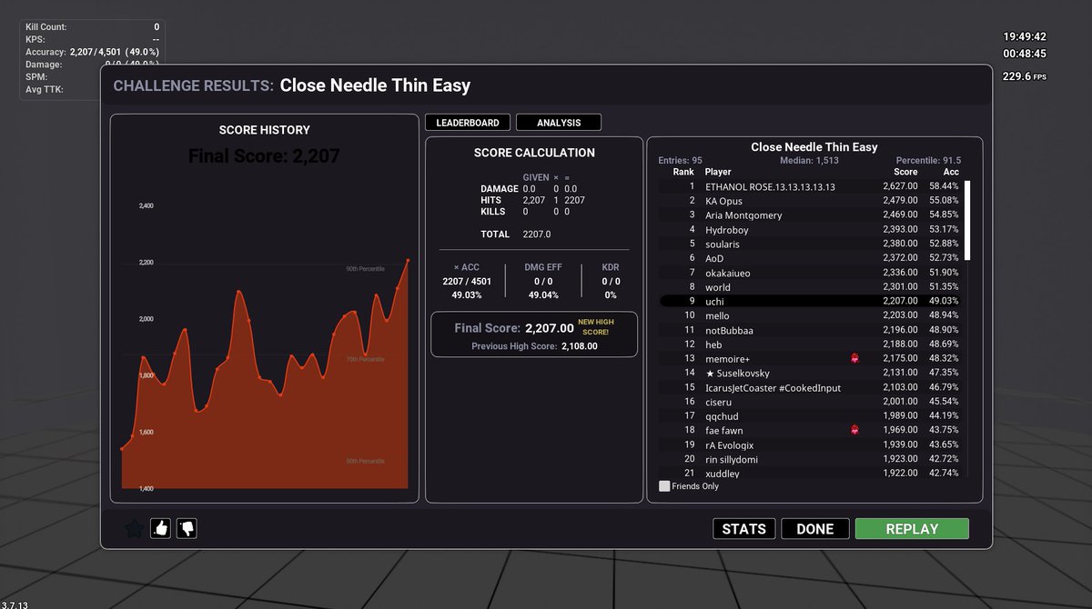1092x609 pixels.
Task: Favorite this scenario with the star icon
Action: (x=134, y=528)
